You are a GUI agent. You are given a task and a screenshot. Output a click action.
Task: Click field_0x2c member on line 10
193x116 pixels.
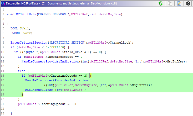(73, 52)
